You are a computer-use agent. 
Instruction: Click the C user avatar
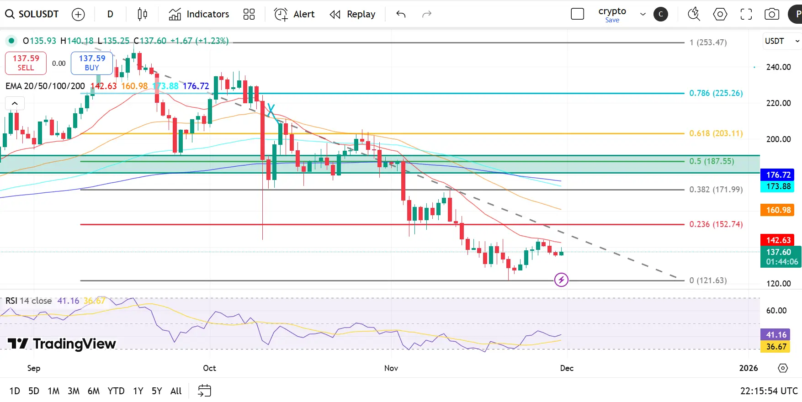[x=661, y=14]
